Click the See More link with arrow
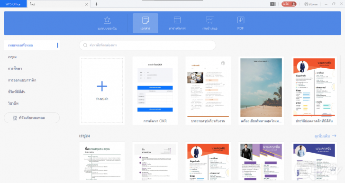 (325, 136)
